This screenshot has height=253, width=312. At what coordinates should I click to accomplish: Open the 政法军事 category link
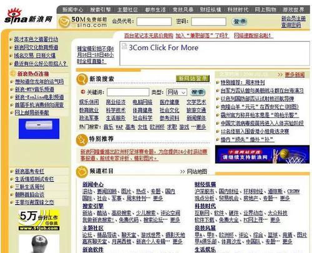point(89,118)
